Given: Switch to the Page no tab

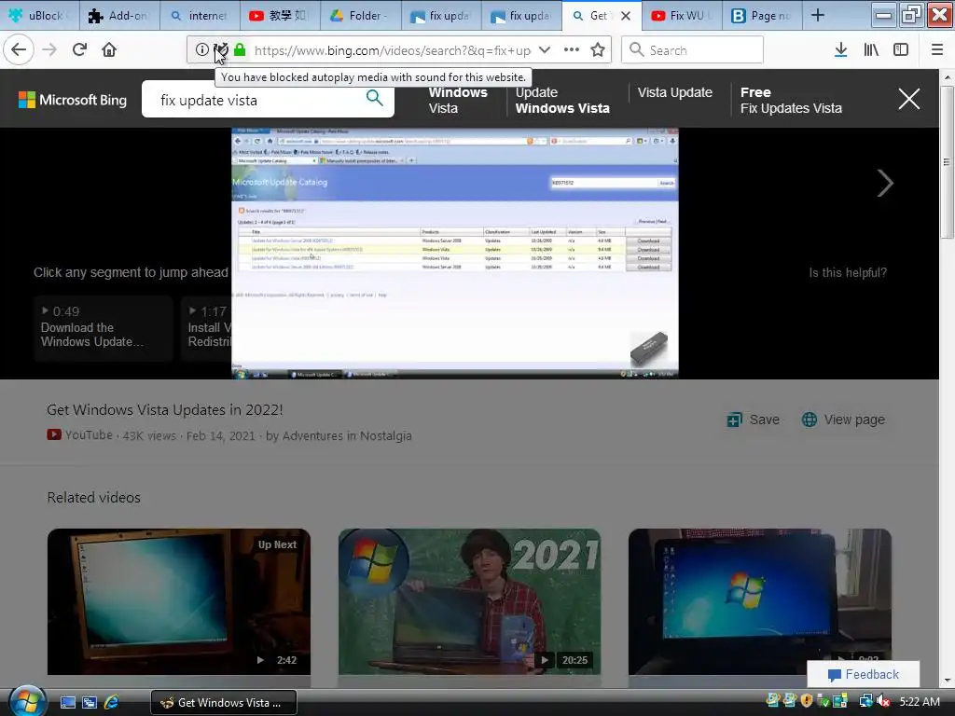Looking at the screenshot, I should pos(762,15).
